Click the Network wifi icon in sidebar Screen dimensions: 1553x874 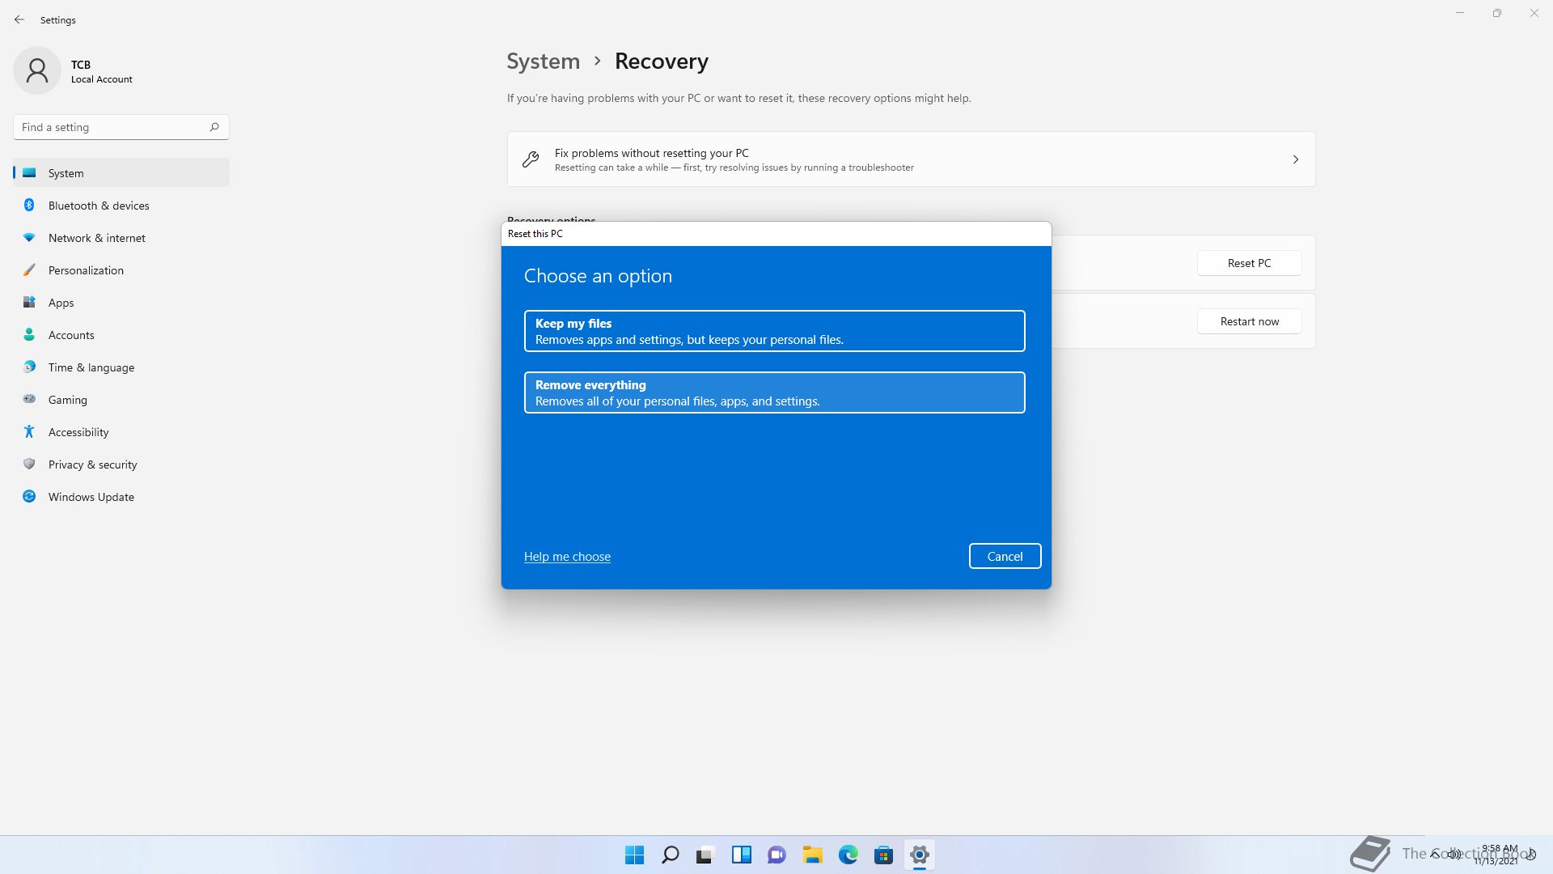click(x=29, y=237)
